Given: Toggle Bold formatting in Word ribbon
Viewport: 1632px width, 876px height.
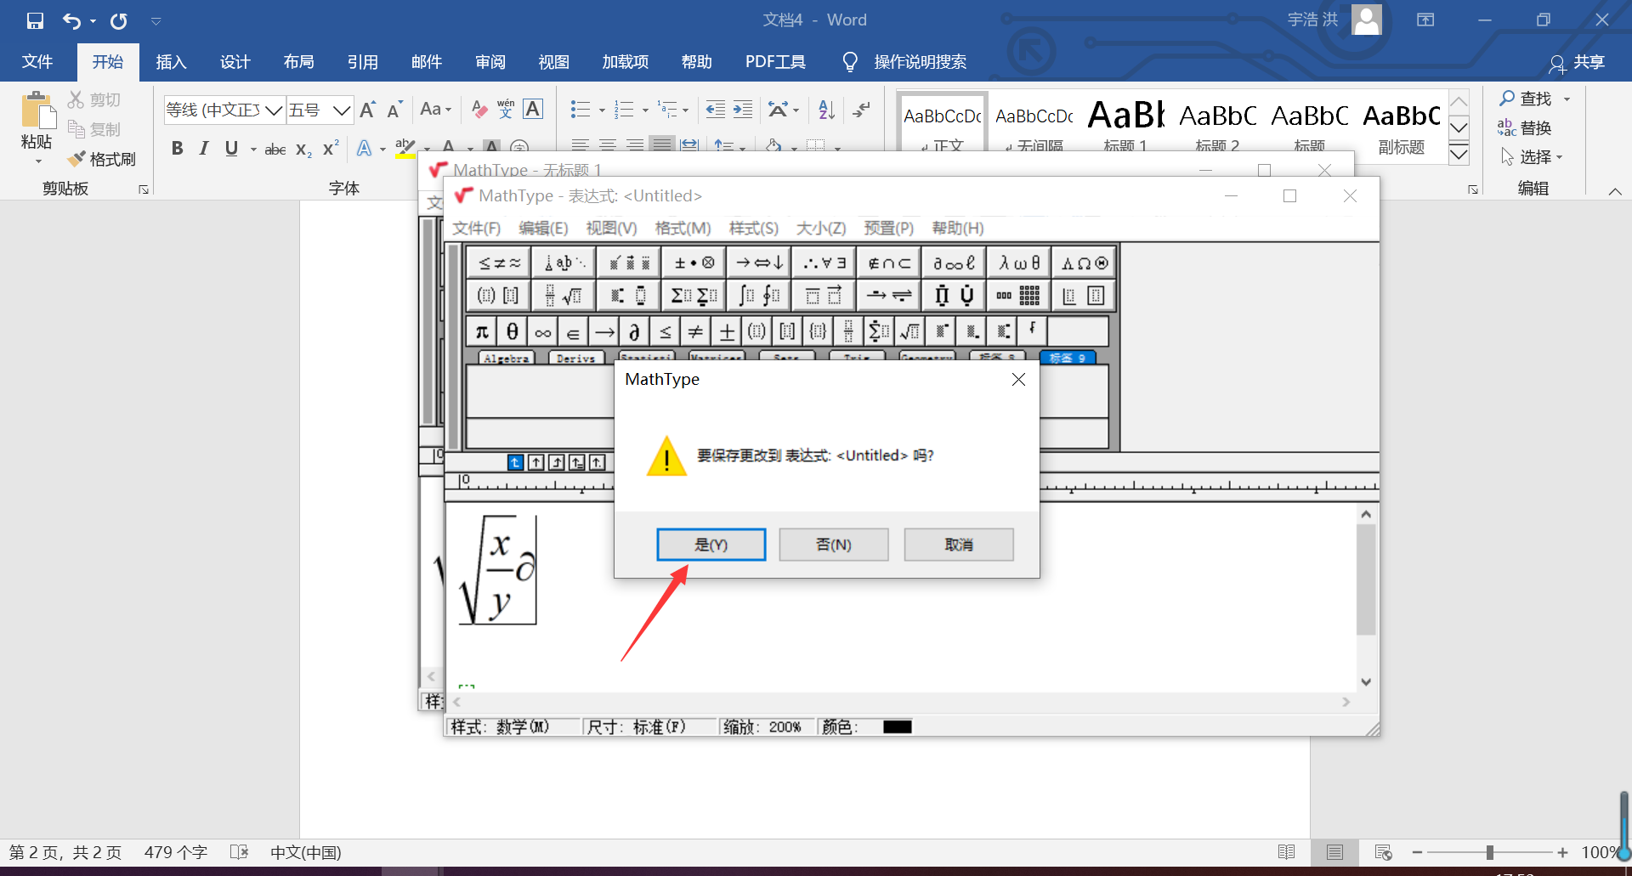Looking at the screenshot, I should pyautogui.click(x=177, y=149).
